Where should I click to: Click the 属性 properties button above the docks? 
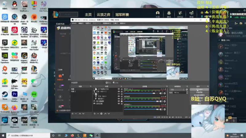pyautogui.click(x=108, y=82)
